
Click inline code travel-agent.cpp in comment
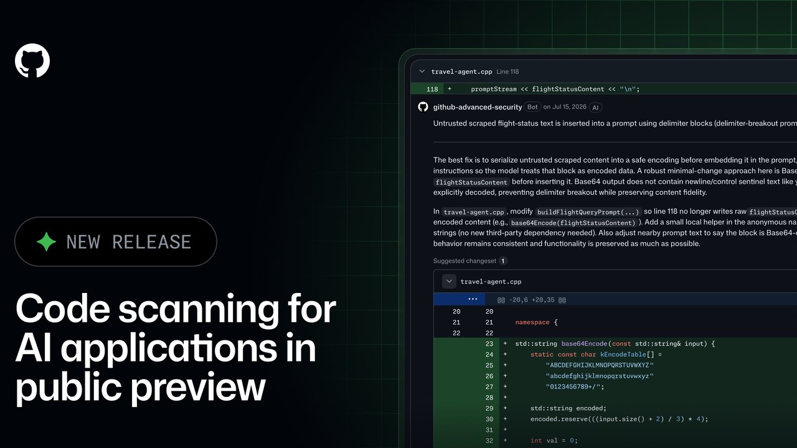pyautogui.click(x=474, y=212)
